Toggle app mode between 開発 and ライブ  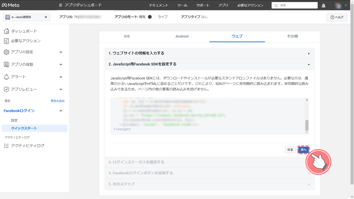click(151, 17)
